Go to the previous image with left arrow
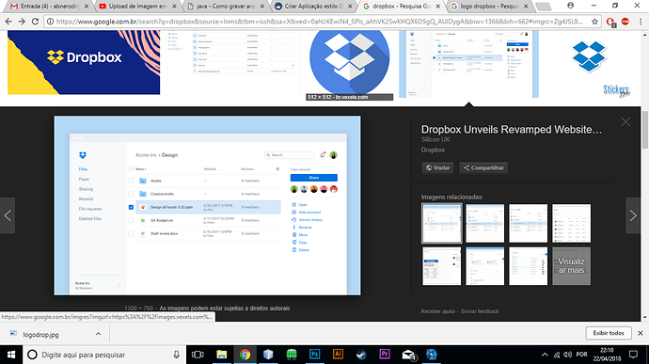The height and width of the screenshot is (364, 649). click(x=8, y=215)
